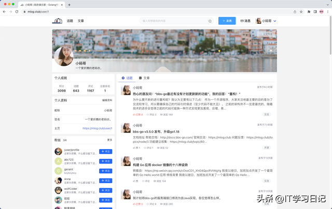Open follower abc123's letter A avatar
Screen dimensions: 332x209
[x=58, y=161]
